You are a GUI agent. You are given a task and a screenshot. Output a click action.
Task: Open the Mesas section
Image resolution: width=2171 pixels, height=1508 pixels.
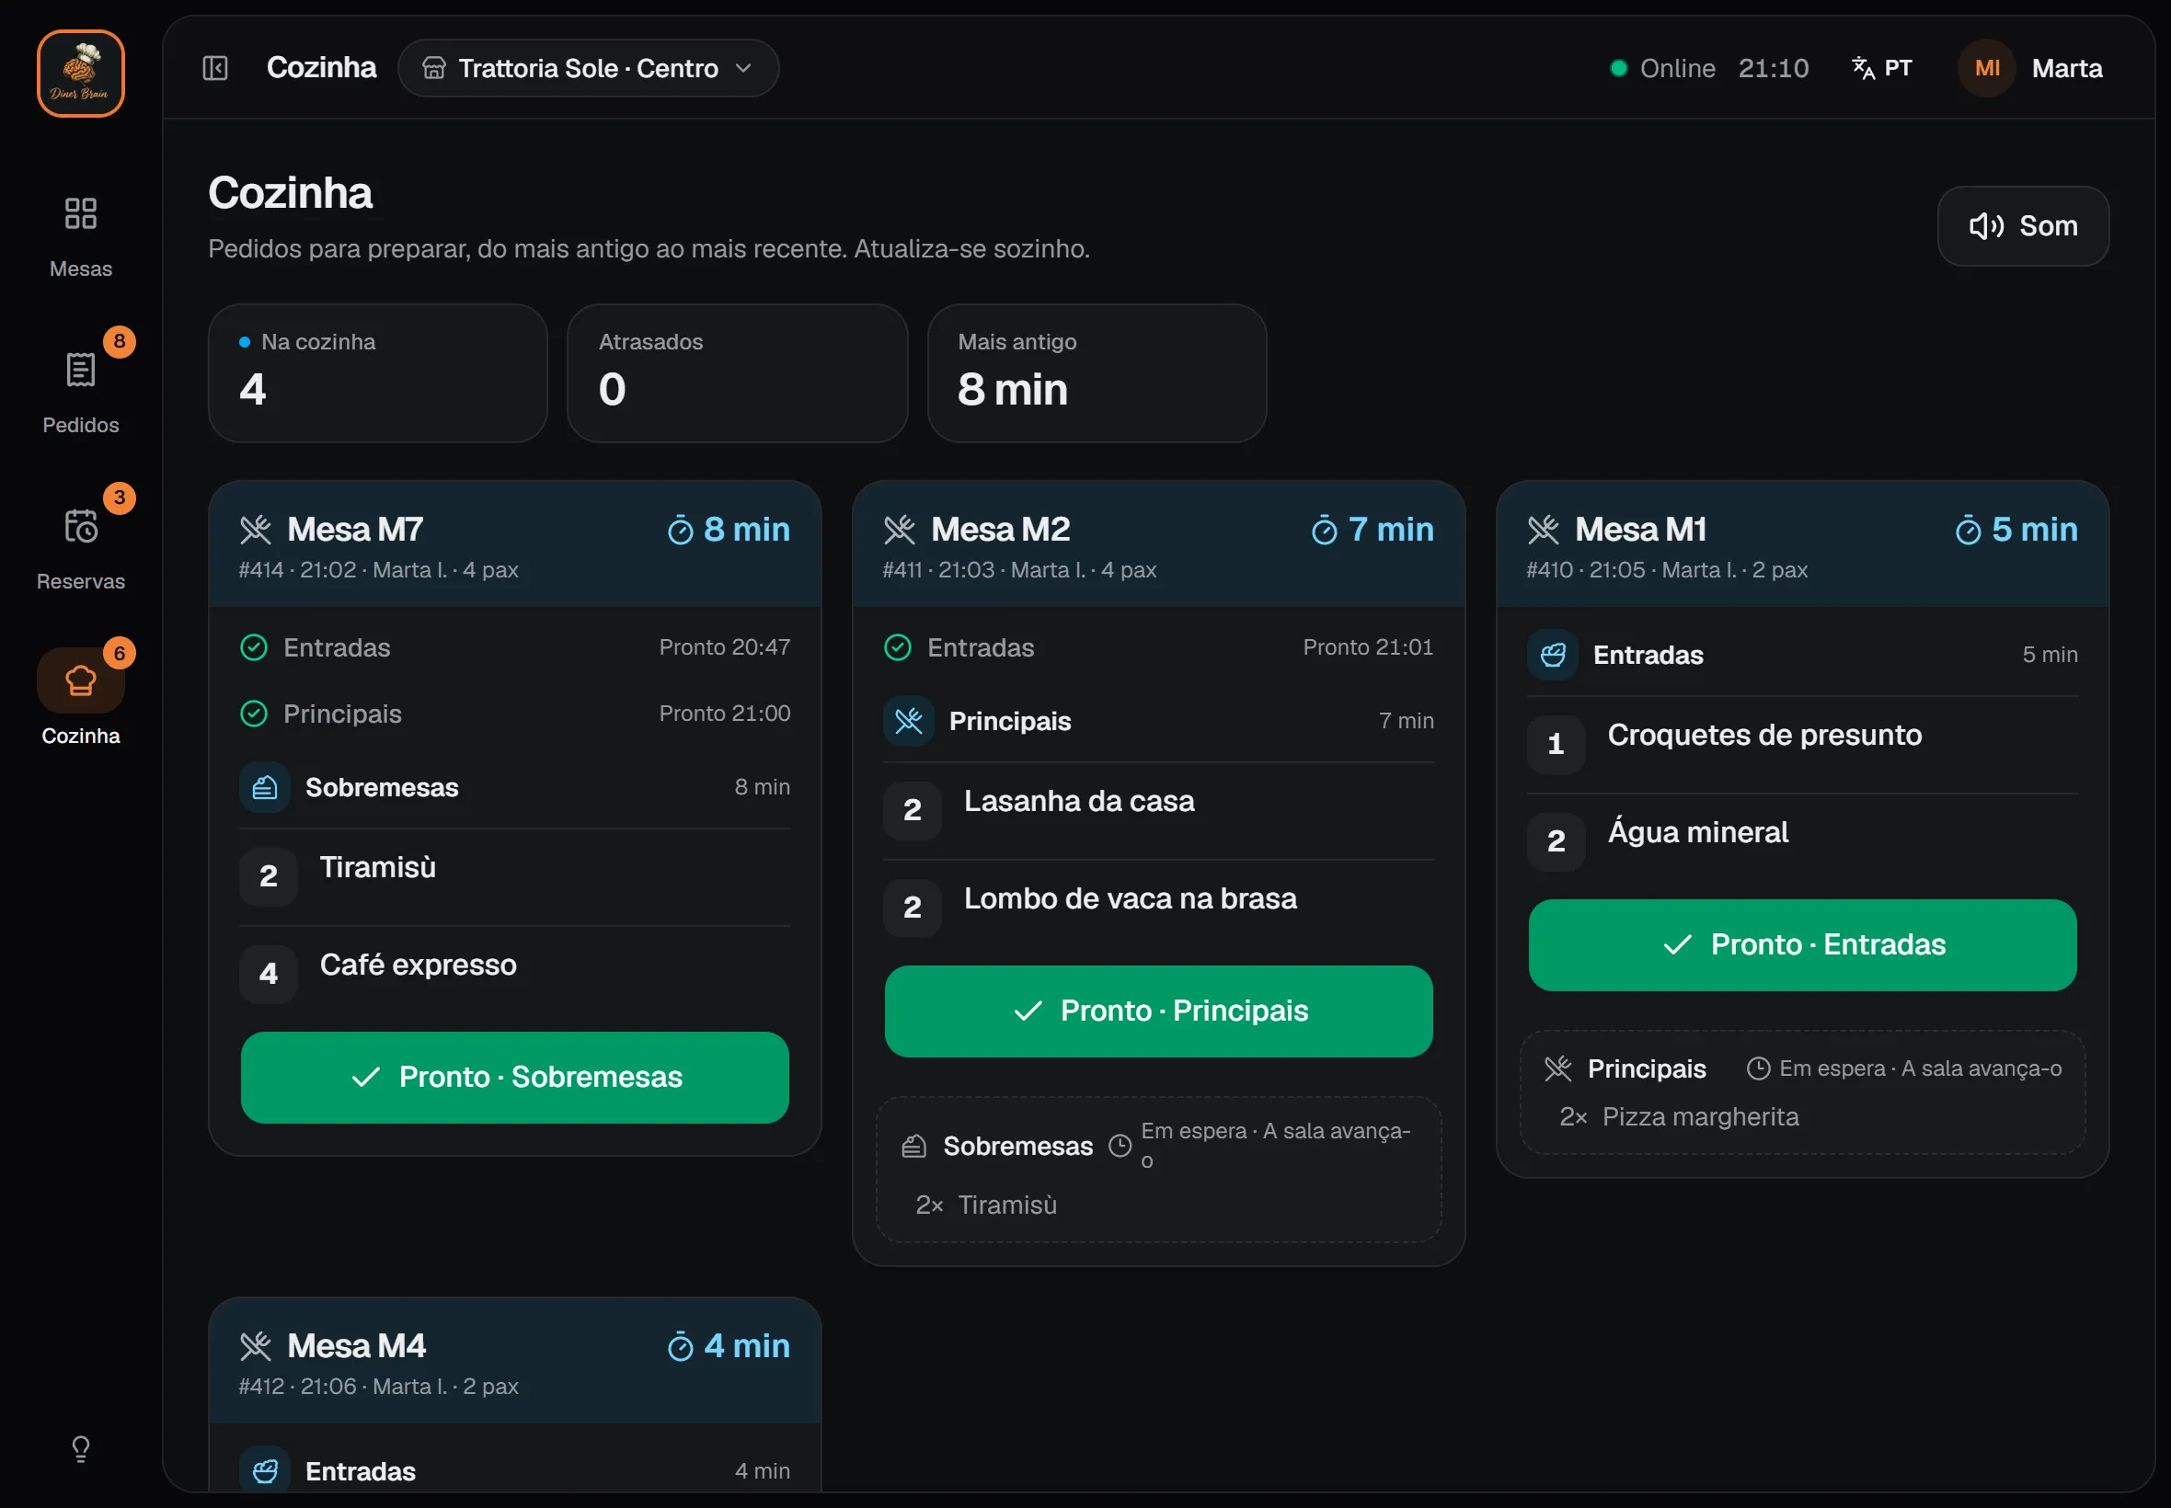tap(80, 237)
